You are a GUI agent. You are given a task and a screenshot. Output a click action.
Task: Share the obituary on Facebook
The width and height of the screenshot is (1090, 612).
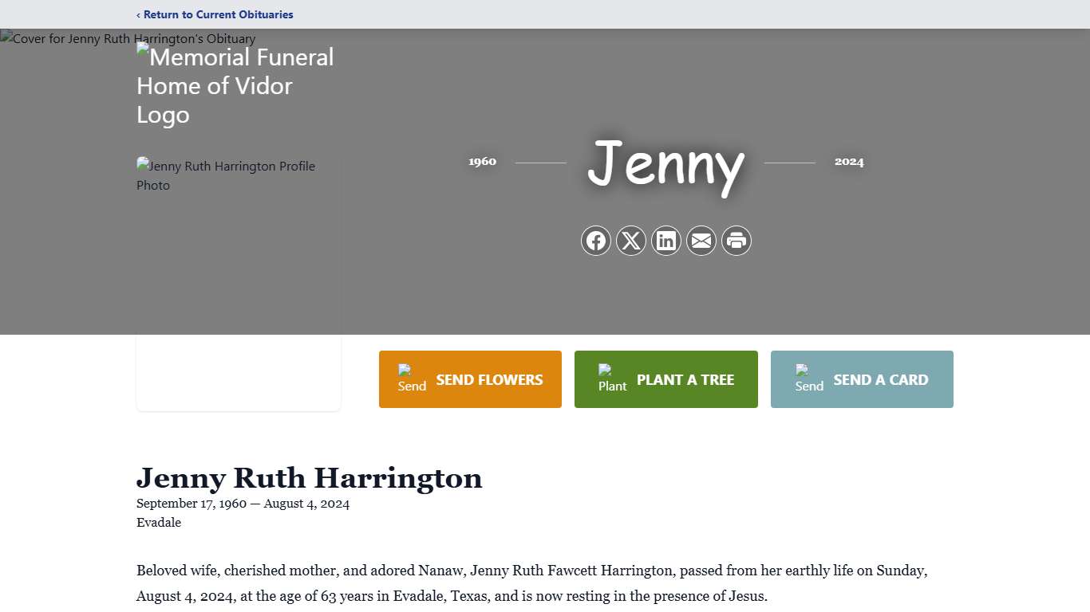click(596, 241)
